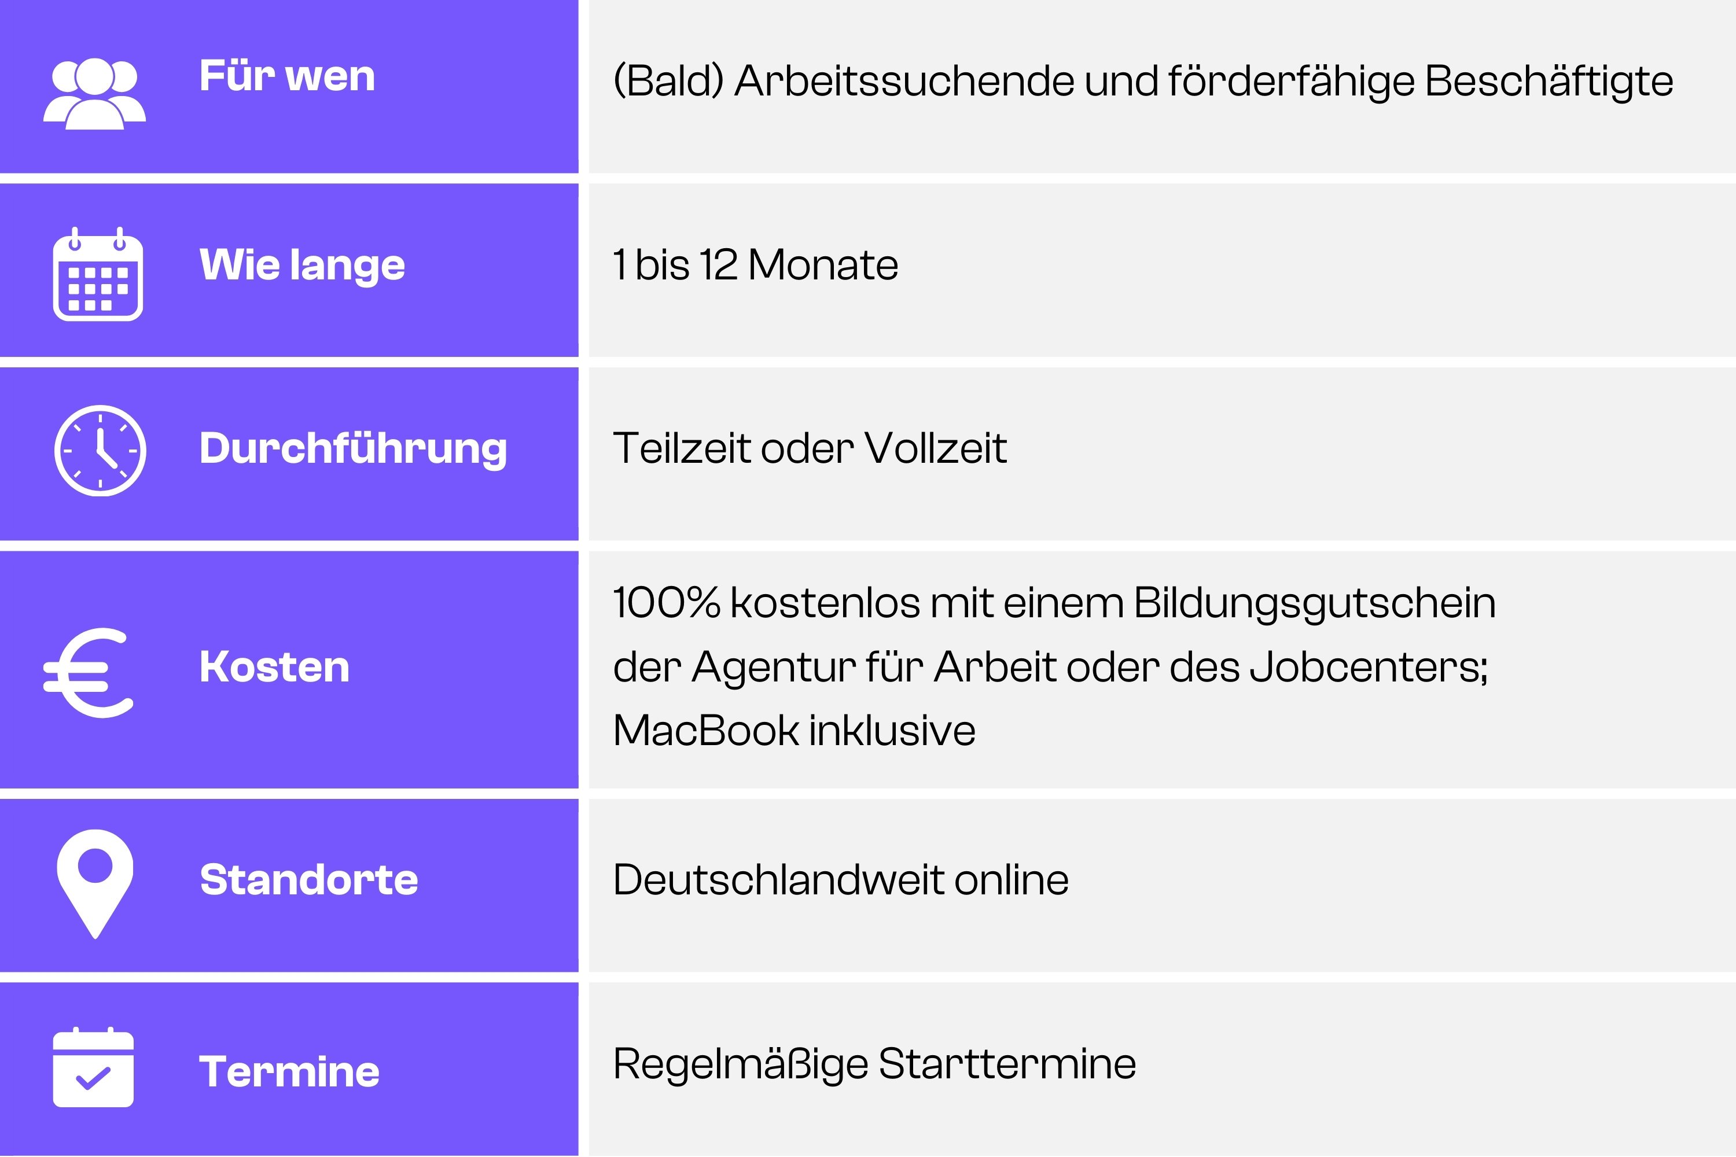Select the "Für wen" heading
Image resolution: width=1736 pixels, height=1157 pixels.
pos(287,76)
